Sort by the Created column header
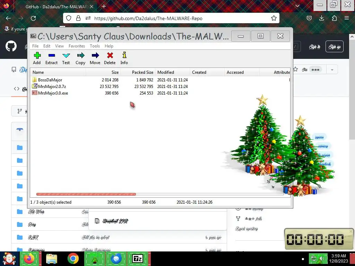 [207, 72]
